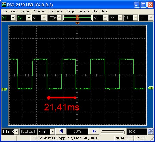
Task: Click the channel 1 ground level marker
Action: pos(4,89)
